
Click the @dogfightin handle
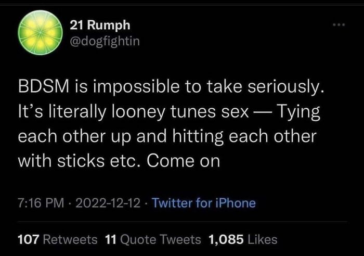[105, 41]
